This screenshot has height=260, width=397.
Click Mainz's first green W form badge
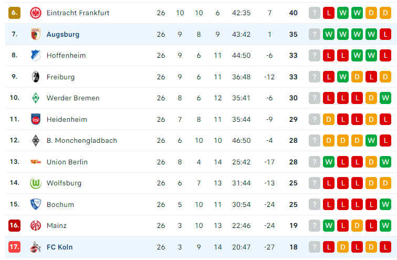click(329, 225)
